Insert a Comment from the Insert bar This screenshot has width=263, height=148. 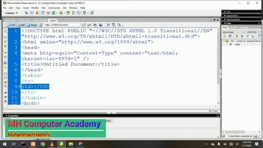point(78,13)
